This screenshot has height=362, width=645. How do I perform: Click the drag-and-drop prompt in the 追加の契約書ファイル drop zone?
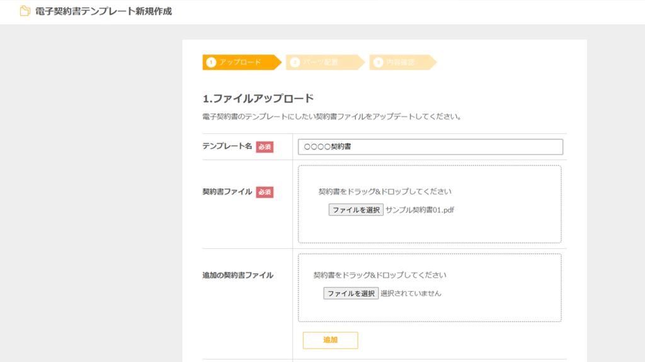(x=380, y=275)
